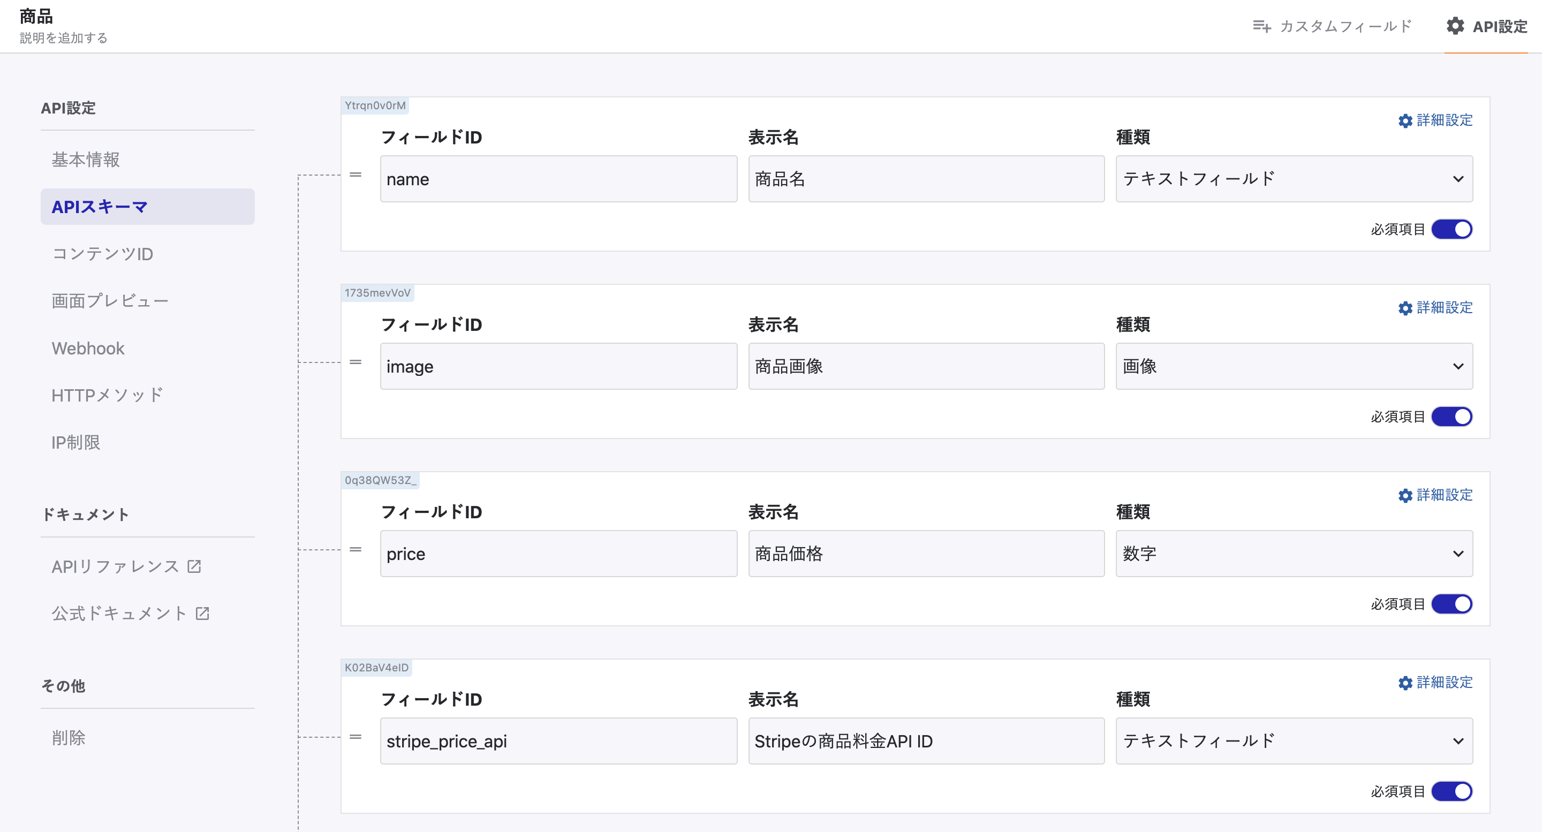Click the external link icon next to 公式ドキュメント

click(202, 614)
